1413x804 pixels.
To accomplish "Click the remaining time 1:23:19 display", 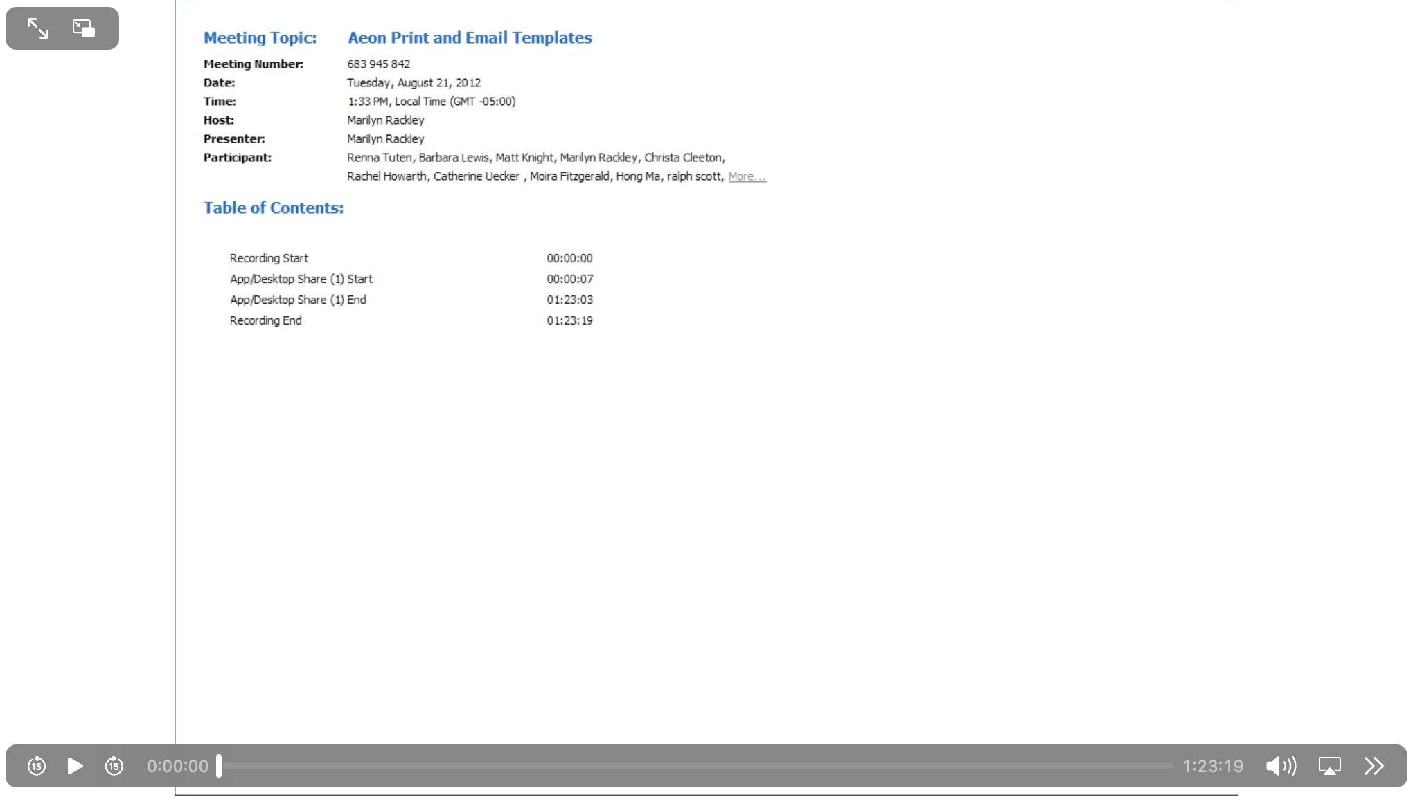I will pos(1212,766).
